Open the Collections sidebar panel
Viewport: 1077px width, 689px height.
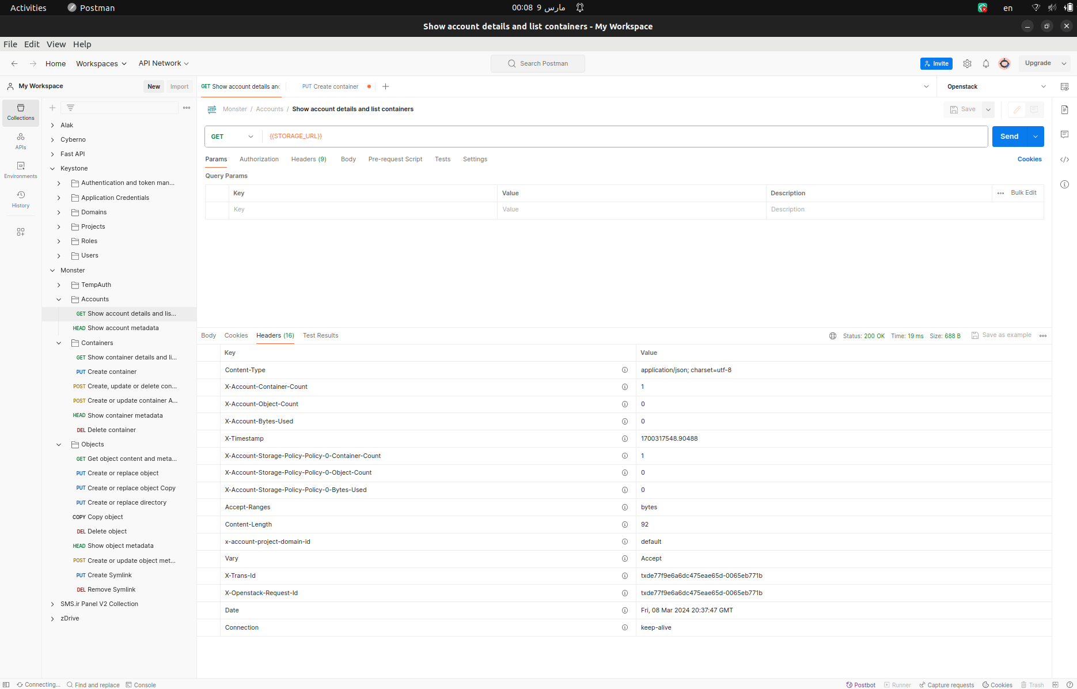[21, 112]
